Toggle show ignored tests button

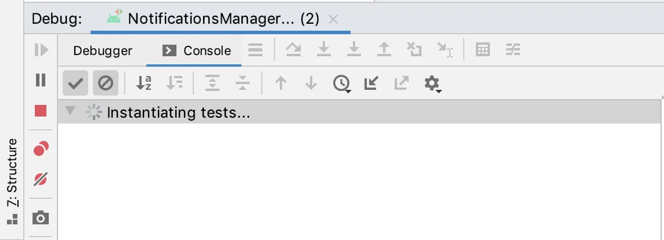[x=106, y=83]
